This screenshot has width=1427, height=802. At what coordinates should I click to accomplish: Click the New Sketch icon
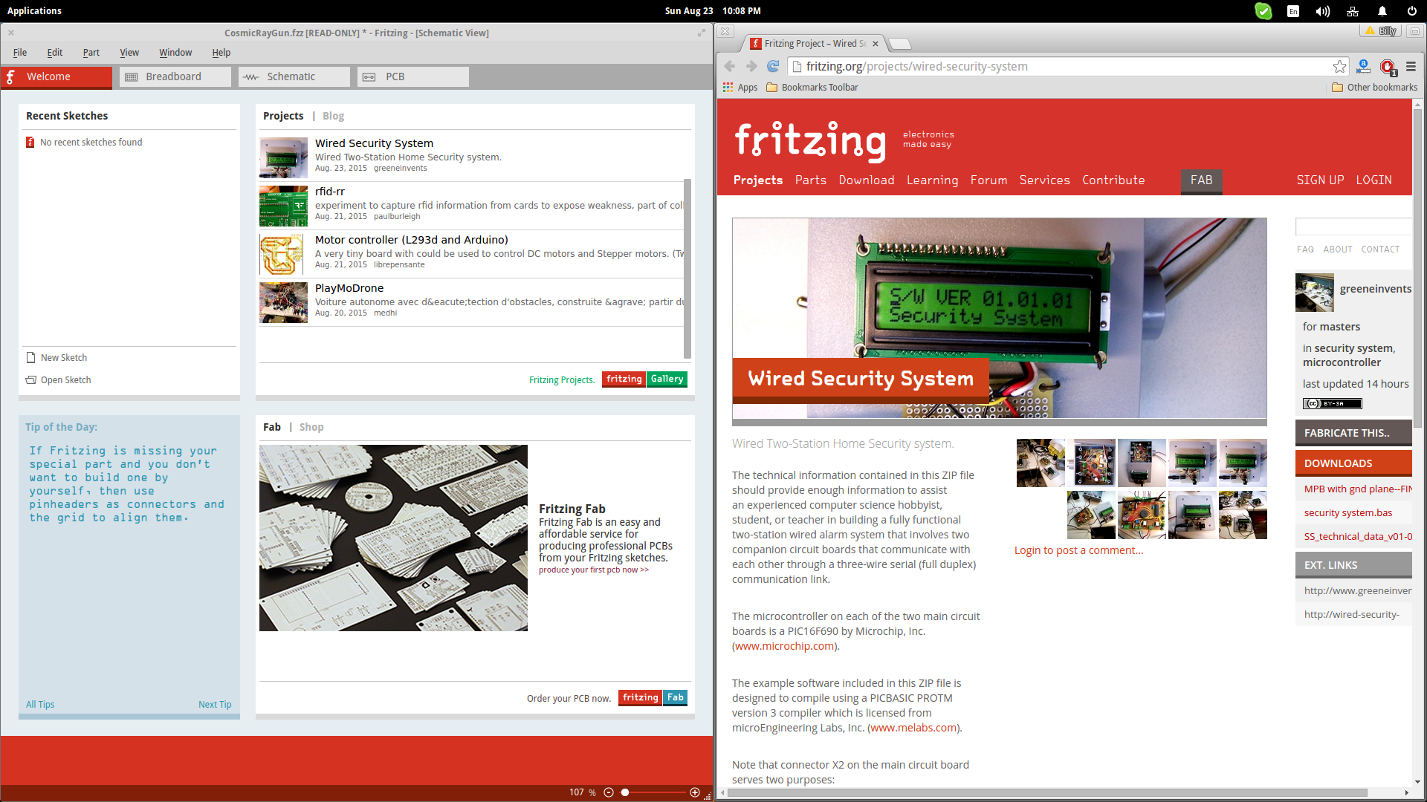point(31,357)
